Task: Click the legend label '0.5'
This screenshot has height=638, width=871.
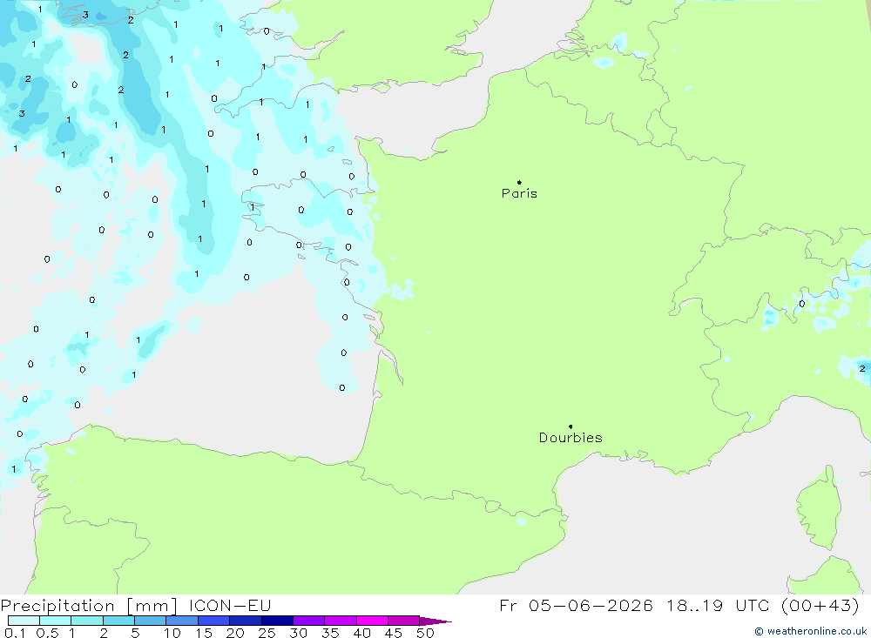Action: pos(47,633)
